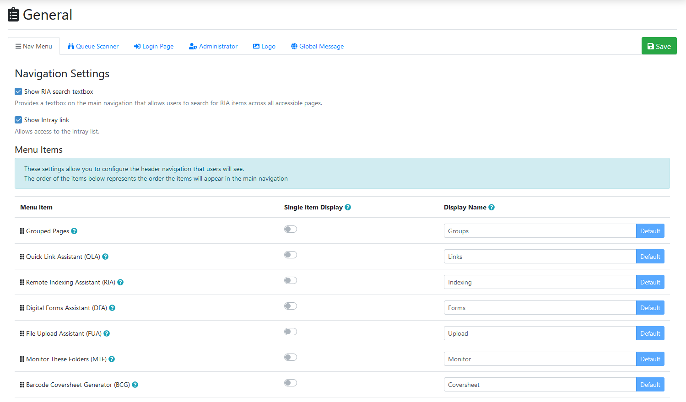Viewport: 686px width, 402px height.
Task: Click help icon next to Grouped Pages
Action: click(74, 231)
